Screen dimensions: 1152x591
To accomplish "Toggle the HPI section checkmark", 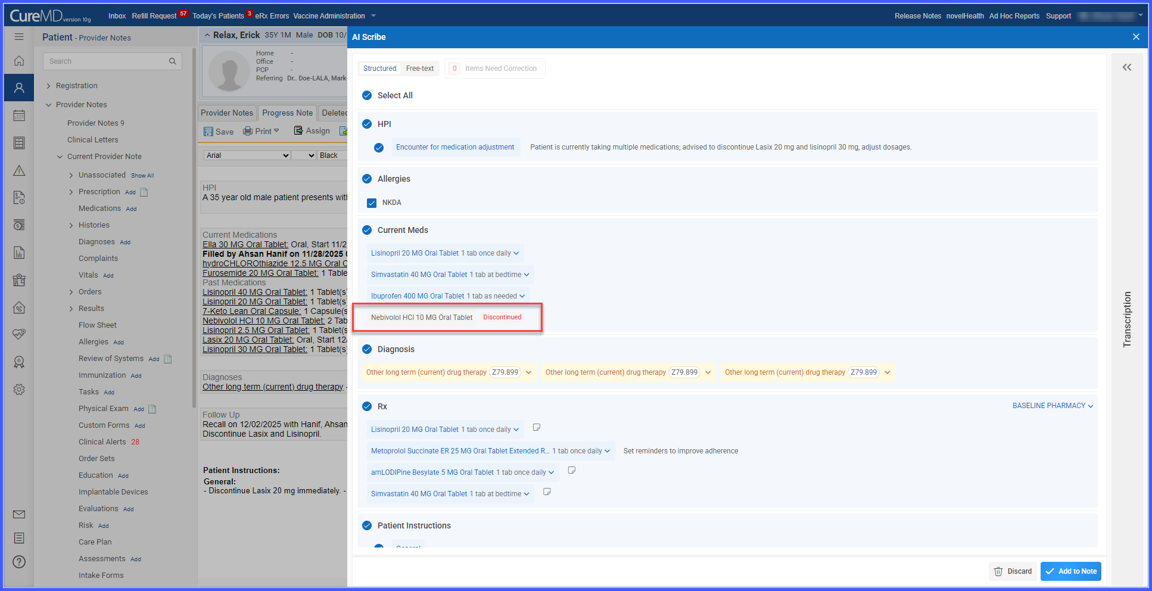I will [x=367, y=124].
